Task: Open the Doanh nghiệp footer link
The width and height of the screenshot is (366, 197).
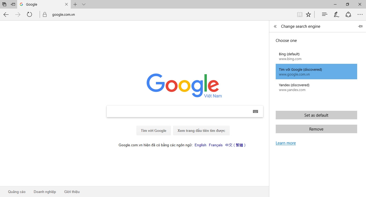Action: coord(45,192)
